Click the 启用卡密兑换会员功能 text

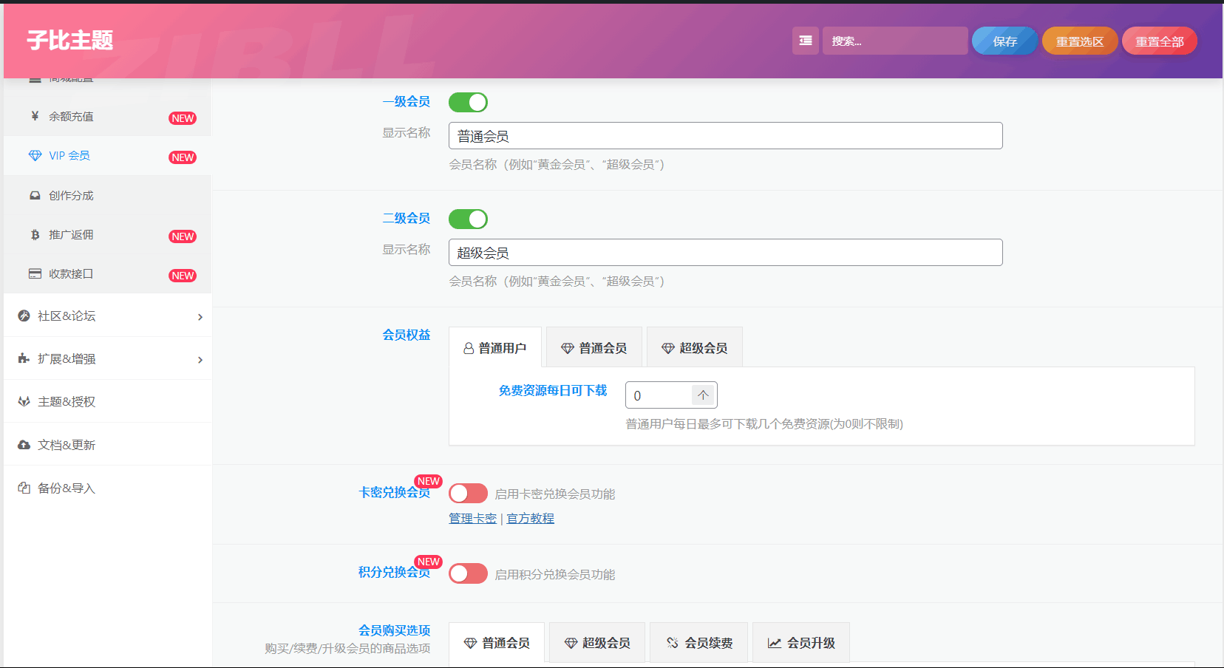tap(554, 494)
